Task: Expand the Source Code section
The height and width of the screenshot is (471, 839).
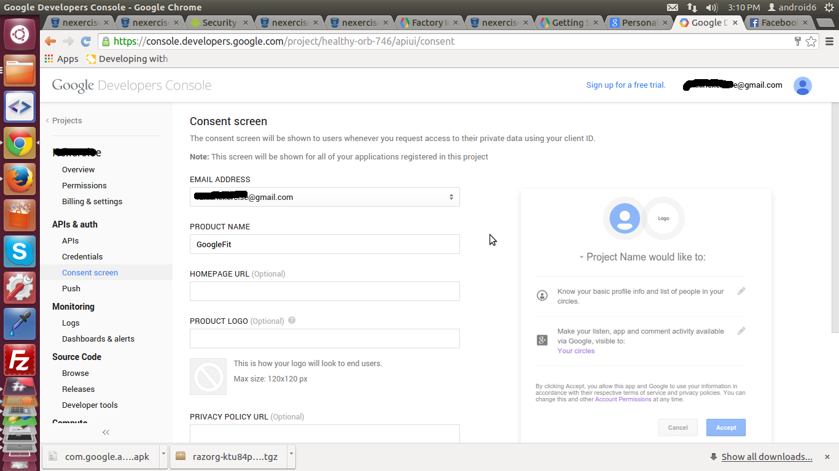Action: (77, 357)
